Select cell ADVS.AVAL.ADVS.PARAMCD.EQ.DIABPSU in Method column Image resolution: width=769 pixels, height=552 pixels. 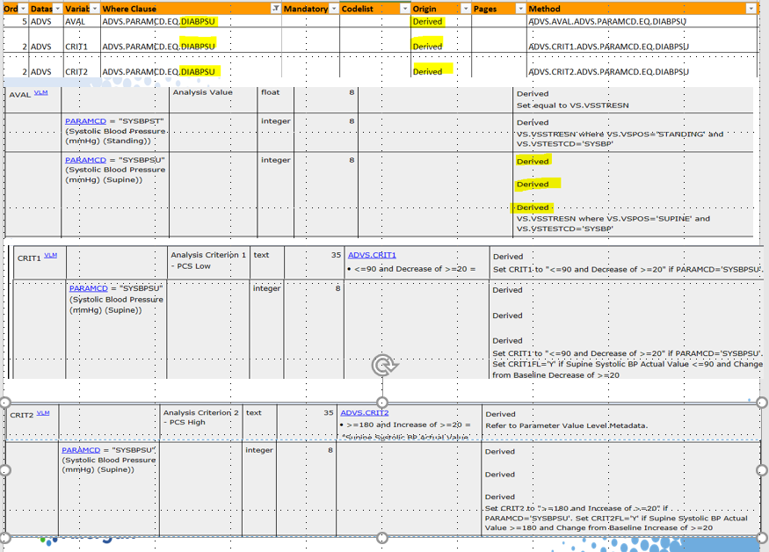(x=642, y=22)
